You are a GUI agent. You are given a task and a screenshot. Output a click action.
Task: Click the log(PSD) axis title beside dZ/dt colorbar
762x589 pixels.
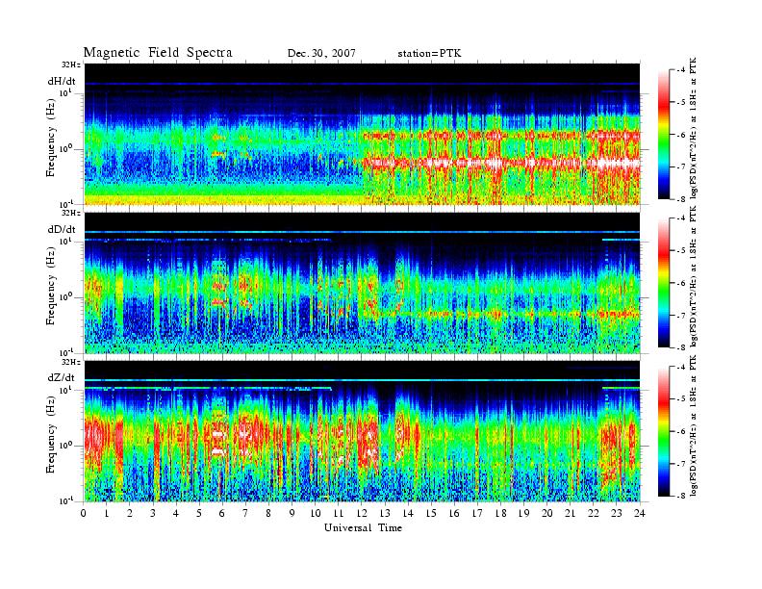(x=694, y=425)
